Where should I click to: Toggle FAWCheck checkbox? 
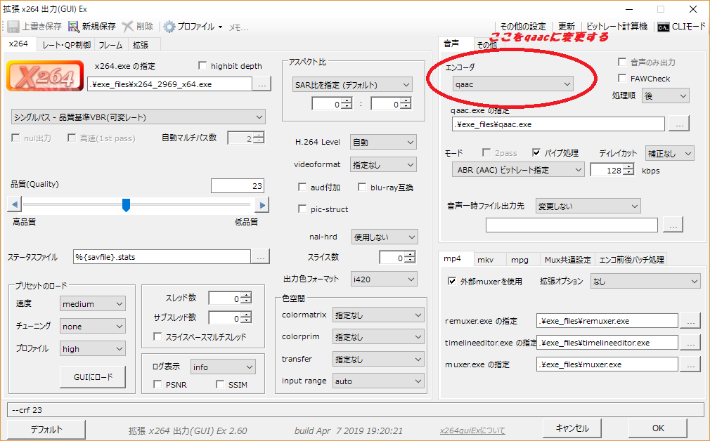pos(622,78)
